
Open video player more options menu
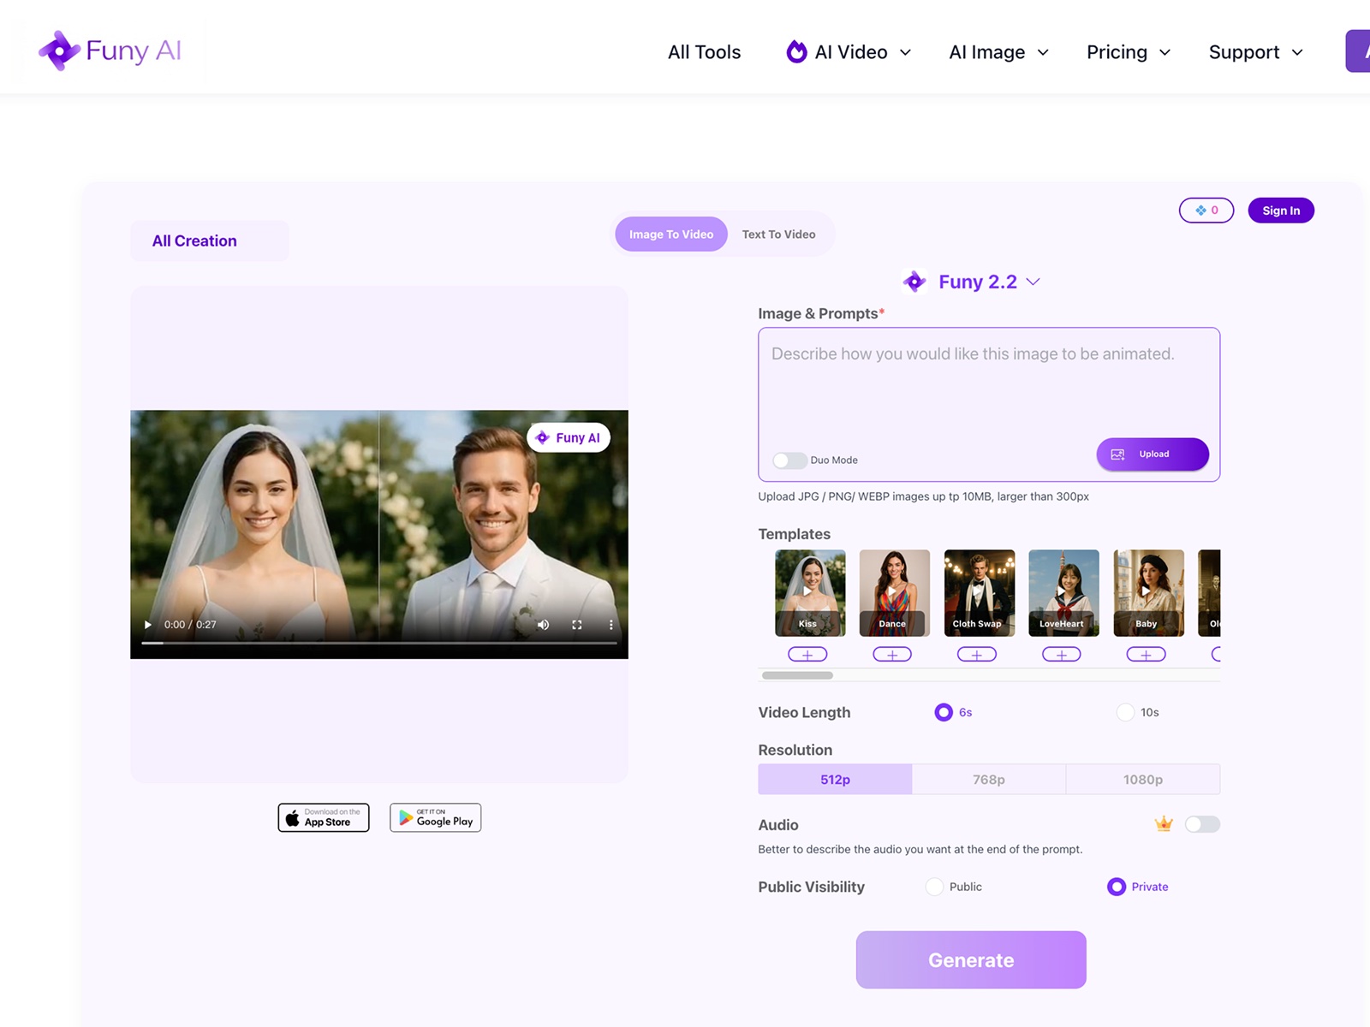[x=611, y=625]
